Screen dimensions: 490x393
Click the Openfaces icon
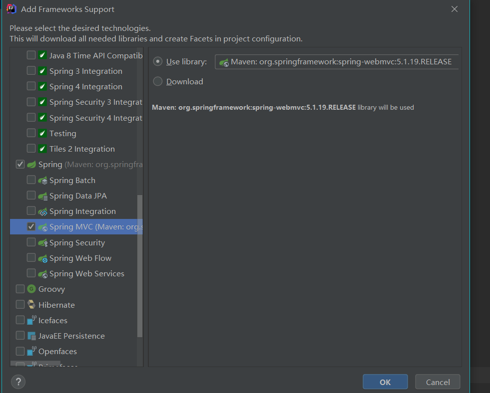(31, 351)
